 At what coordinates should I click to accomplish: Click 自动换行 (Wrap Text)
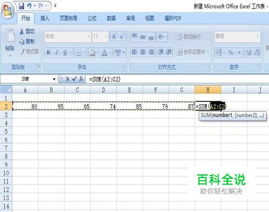tap(189, 36)
